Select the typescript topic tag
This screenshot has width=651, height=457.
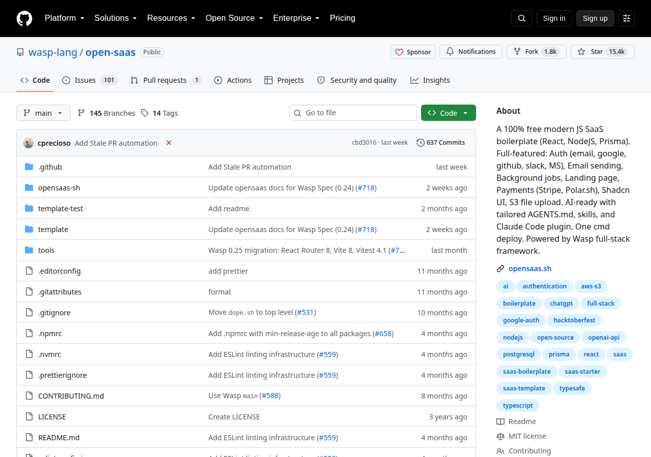518,405
